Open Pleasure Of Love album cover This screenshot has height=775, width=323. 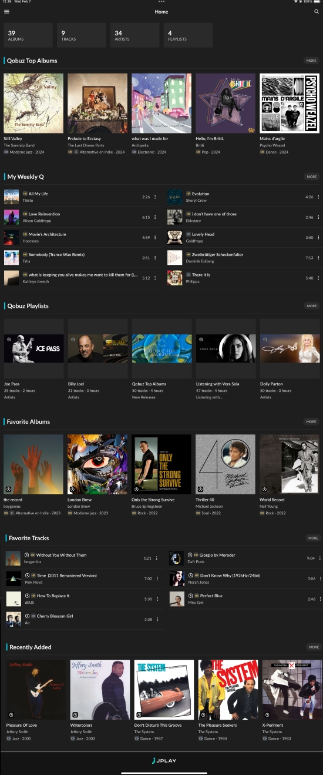[36, 690]
